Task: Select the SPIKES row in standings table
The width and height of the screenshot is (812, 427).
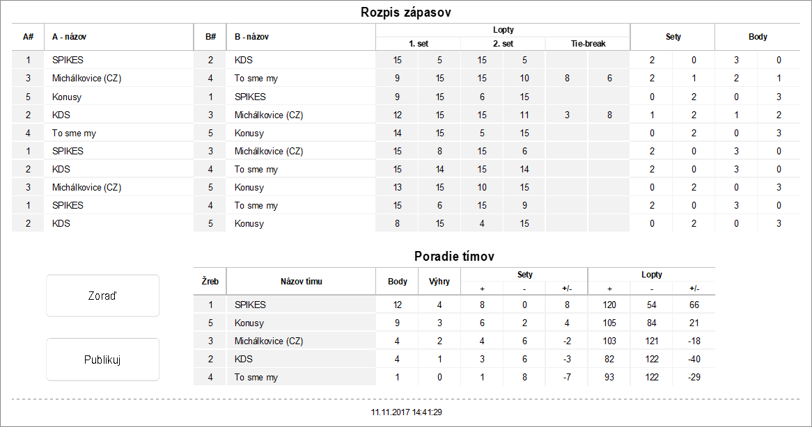Action: pyautogui.click(x=250, y=305)
